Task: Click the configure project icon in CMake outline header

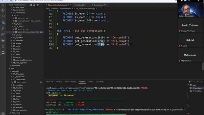Action: [x=31, y=5]
